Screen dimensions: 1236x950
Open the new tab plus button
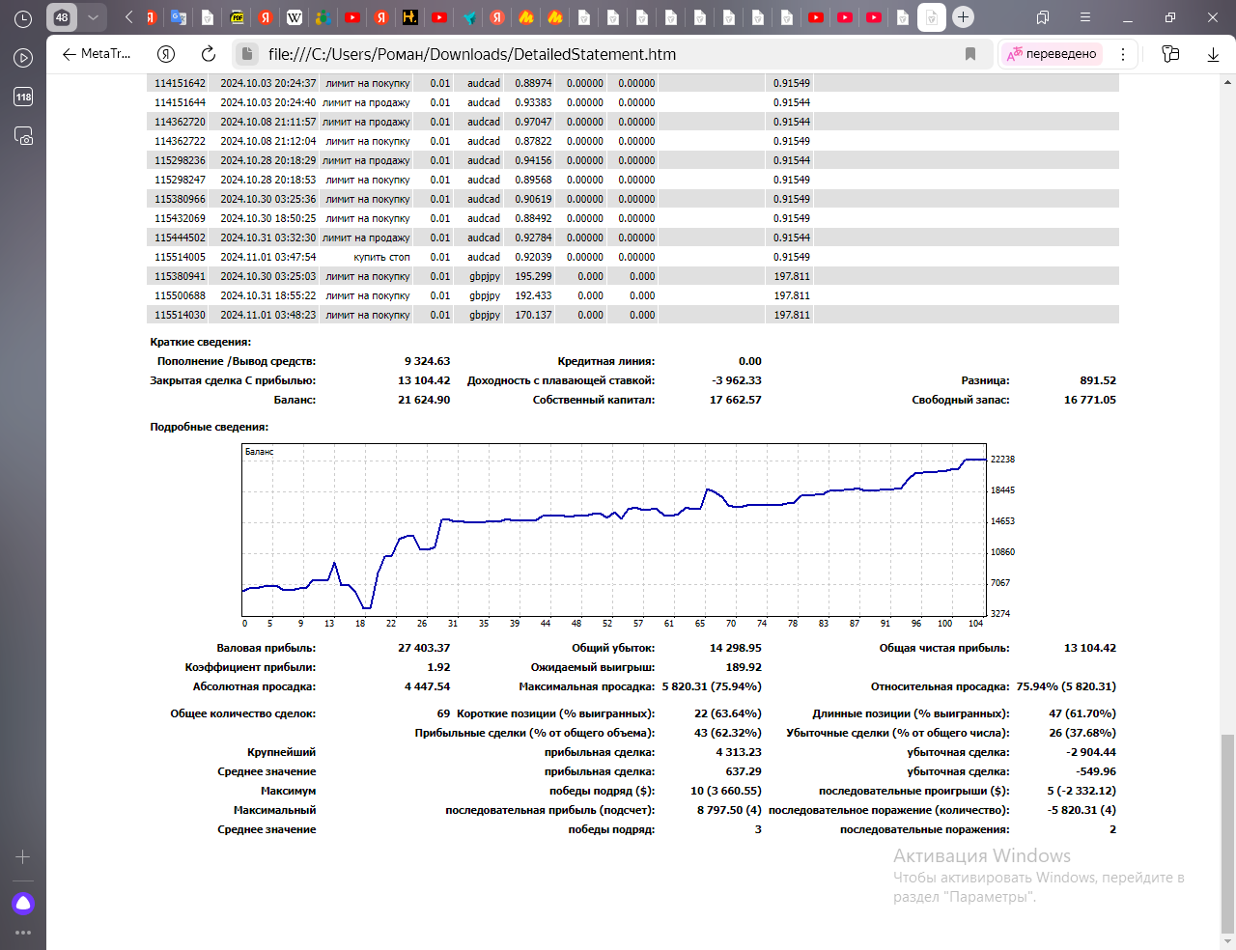pos(963,17)
